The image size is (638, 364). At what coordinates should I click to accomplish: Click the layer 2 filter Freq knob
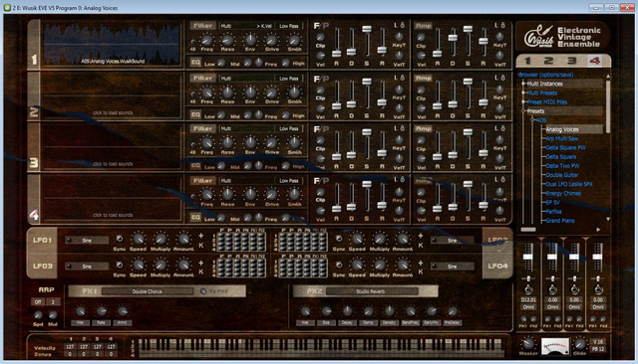pos(206,92)
